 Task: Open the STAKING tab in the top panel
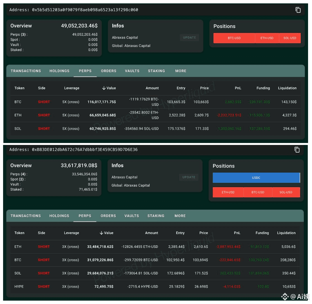(156, 71)
